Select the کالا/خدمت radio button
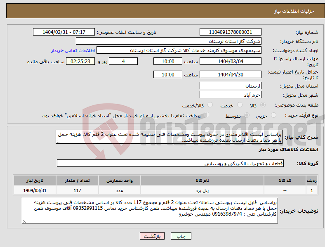325x247 pixels. click(x=210, y=105)
